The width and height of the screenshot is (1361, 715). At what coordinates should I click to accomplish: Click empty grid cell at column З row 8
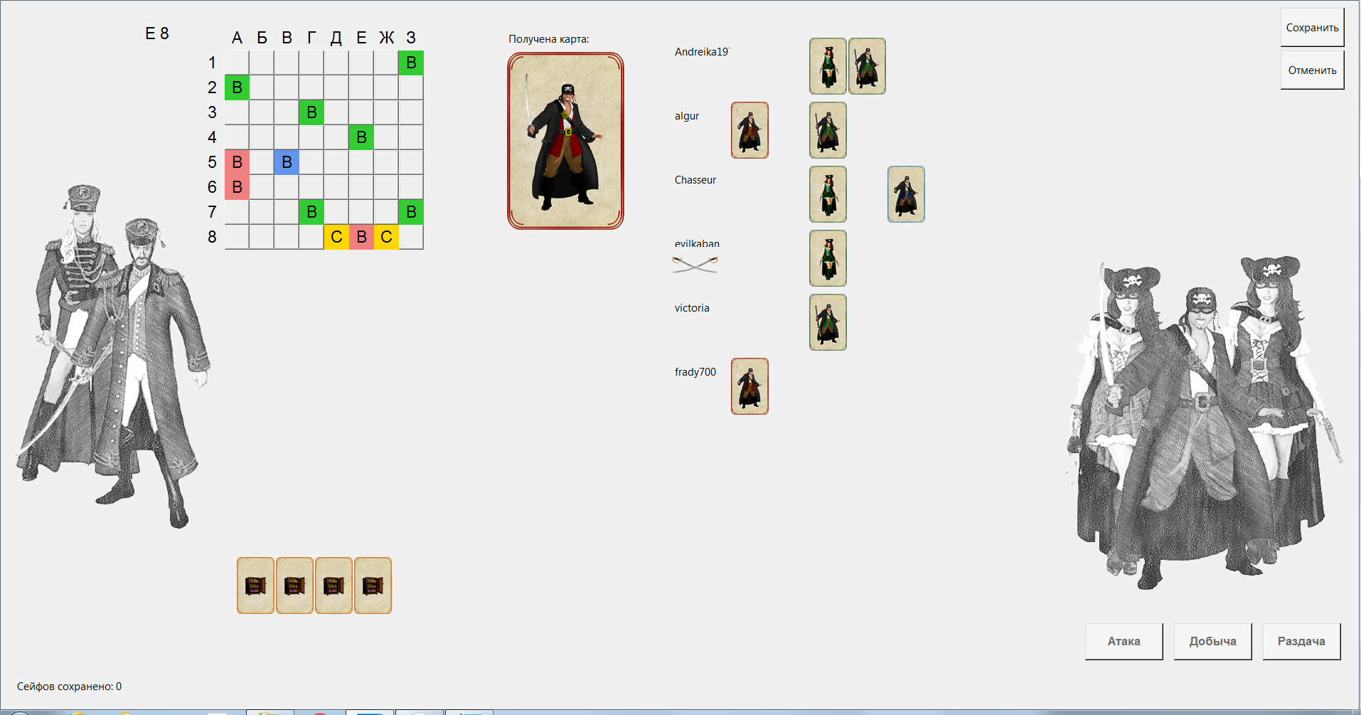[411, 237]
